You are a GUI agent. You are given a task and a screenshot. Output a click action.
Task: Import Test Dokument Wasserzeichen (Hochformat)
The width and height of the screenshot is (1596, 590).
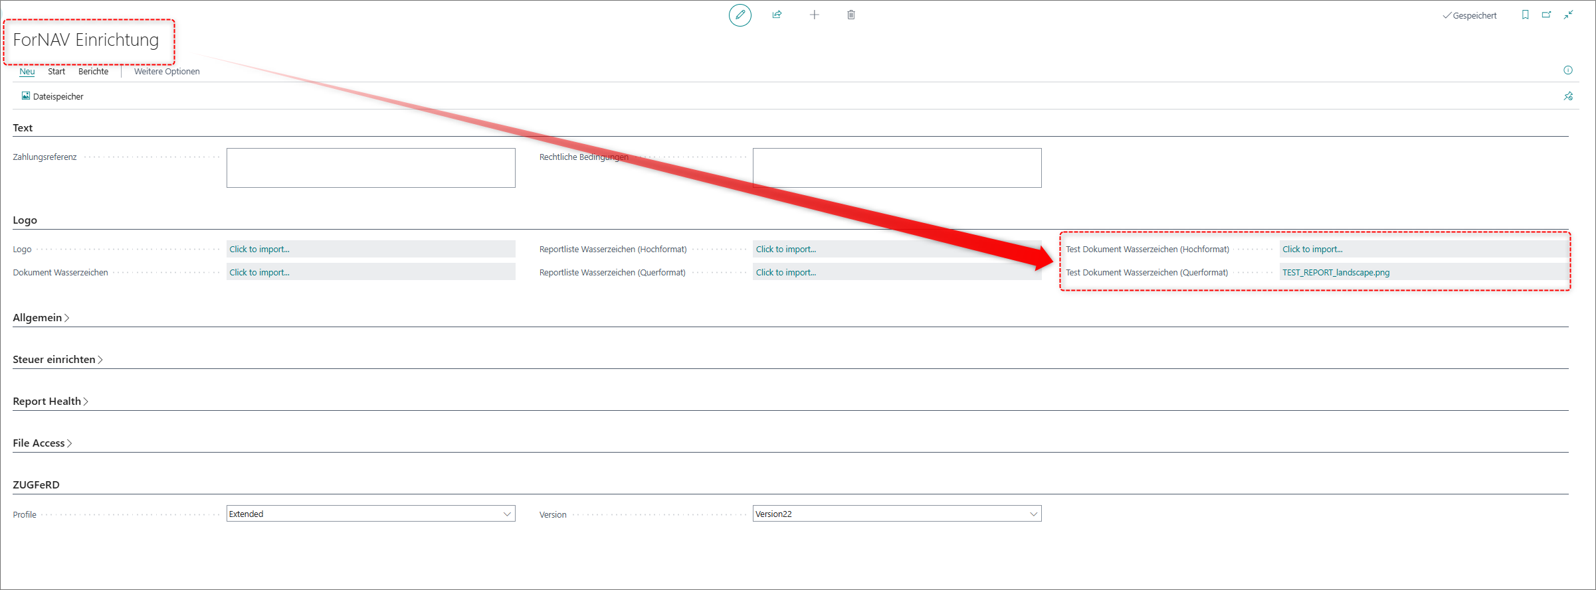pyautogui.click(x=1423, y=249)
